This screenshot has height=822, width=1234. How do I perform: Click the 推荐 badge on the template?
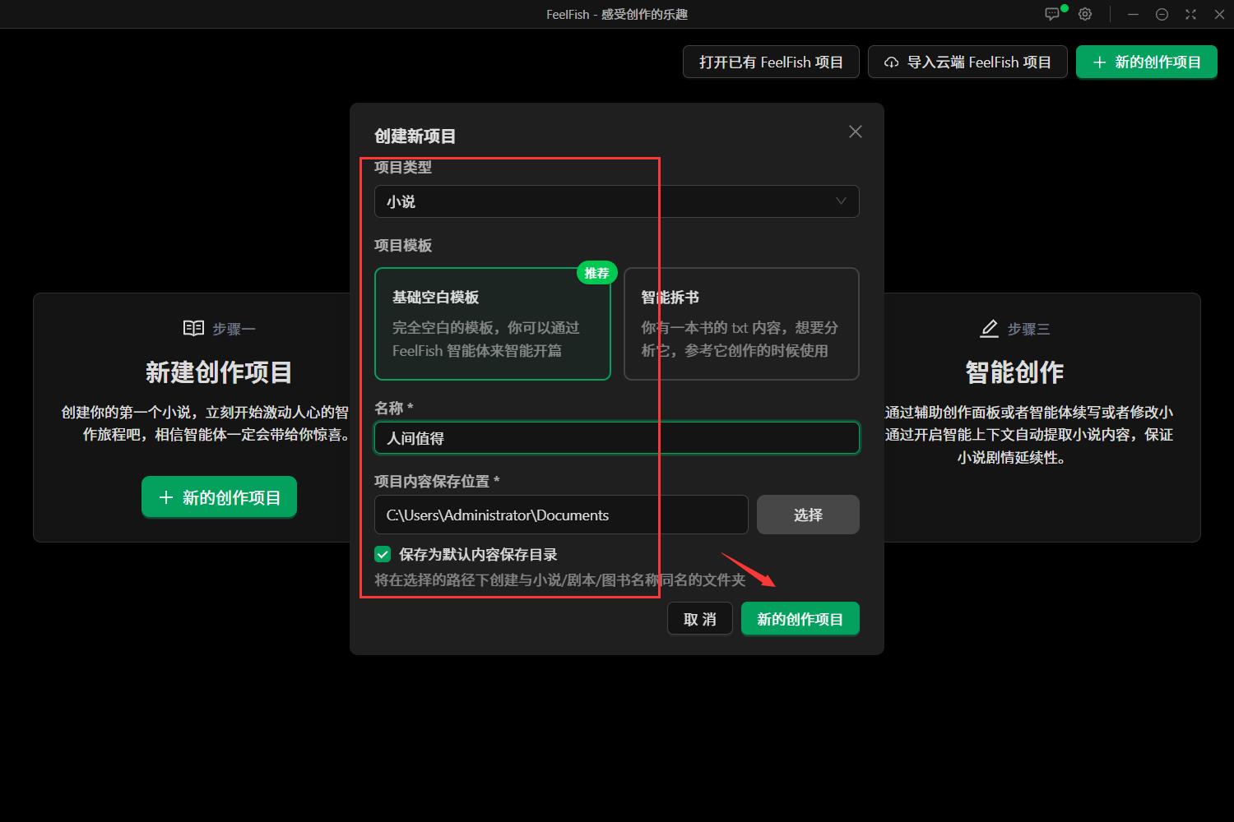597,273
